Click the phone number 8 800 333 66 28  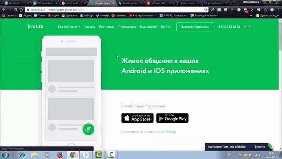click(x=229, y=26)
